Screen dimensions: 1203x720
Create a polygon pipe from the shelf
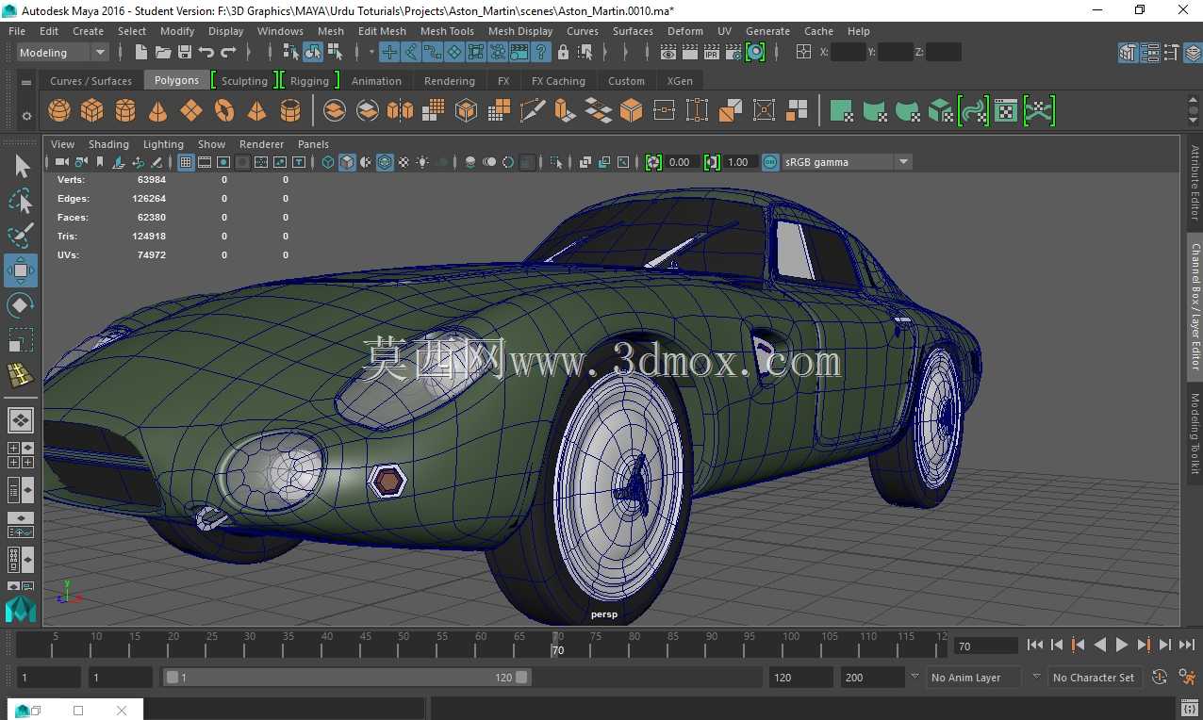(290, 111)
